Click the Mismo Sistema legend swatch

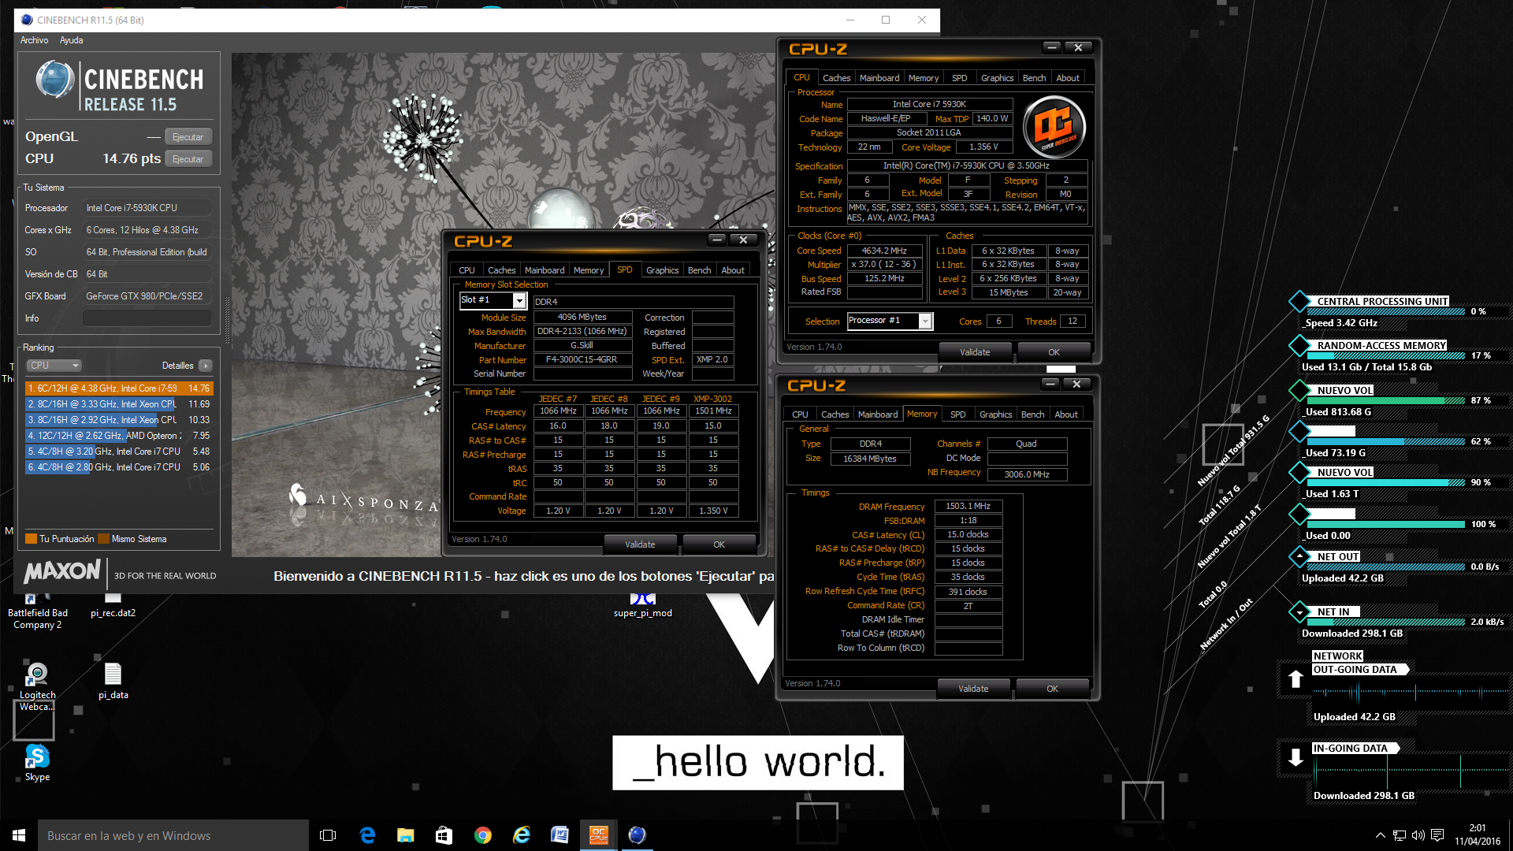point(103,539)
